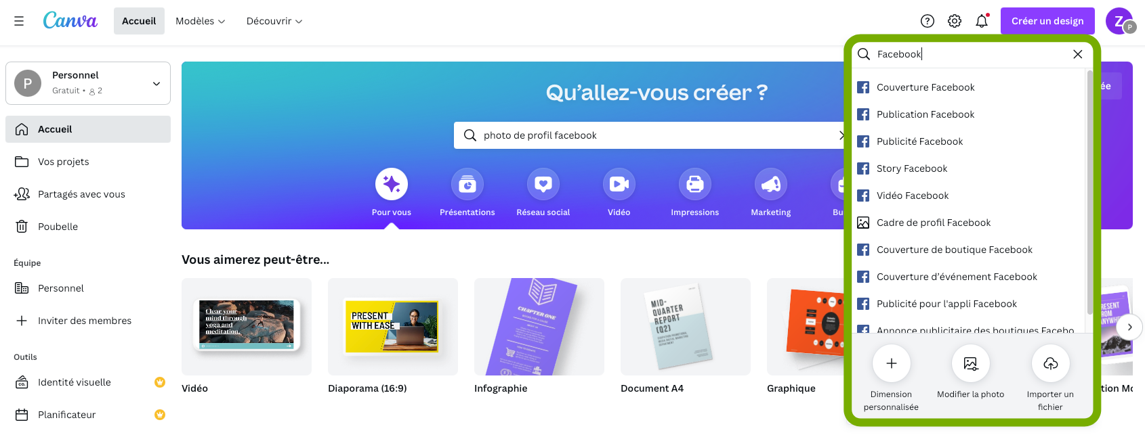Open Dimension personnalisée plus button
1145x435 pixels.
(x=892, y=364)
